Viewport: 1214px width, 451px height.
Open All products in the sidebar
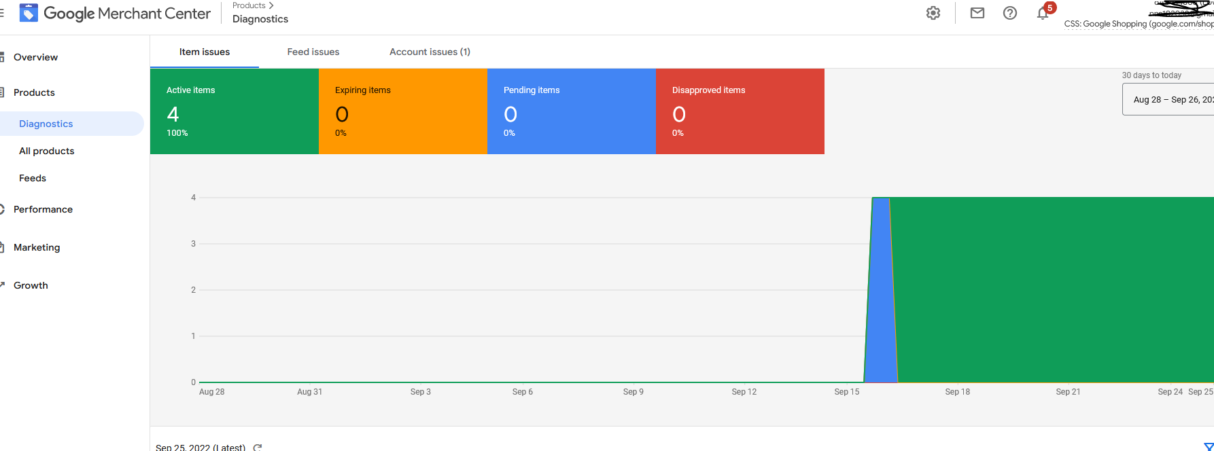tap(46, 151)
